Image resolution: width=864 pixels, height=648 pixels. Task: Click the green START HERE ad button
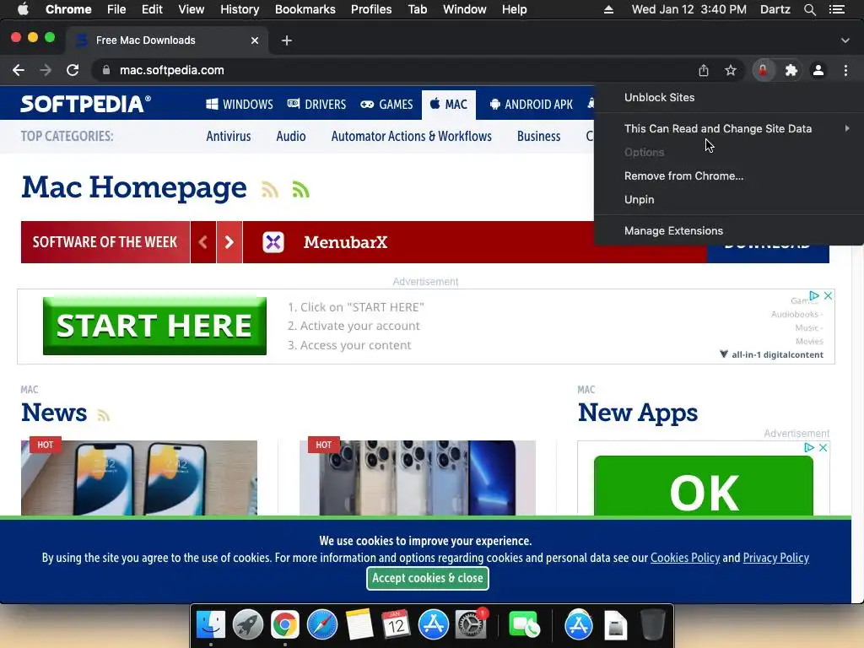[x=155, y=326]
